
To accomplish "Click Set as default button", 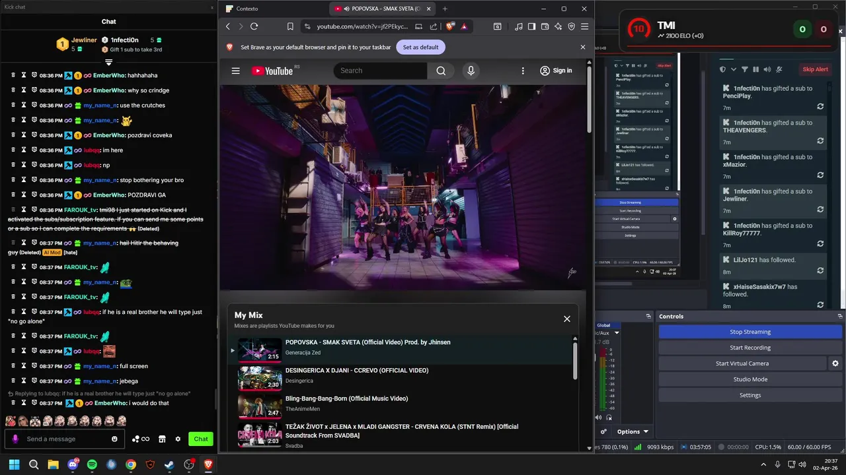I will click(x=420, y=47).
